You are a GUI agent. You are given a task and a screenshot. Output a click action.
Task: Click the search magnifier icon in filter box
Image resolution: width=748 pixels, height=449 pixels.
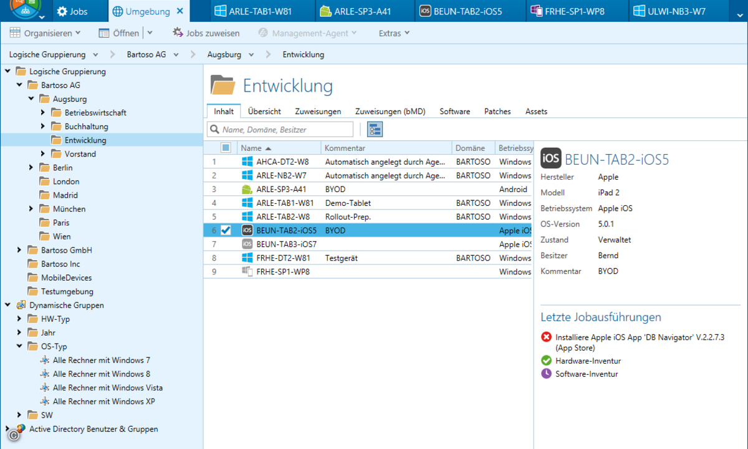215,130
